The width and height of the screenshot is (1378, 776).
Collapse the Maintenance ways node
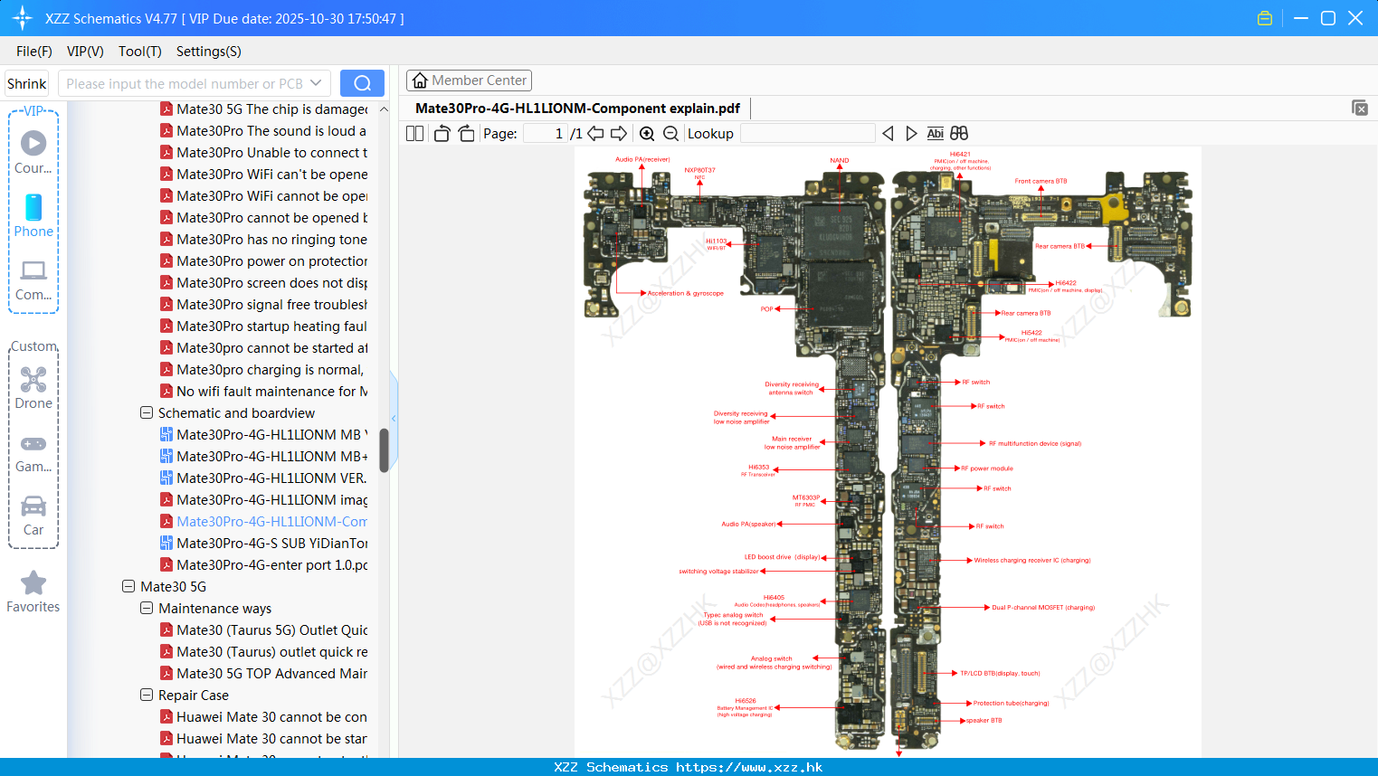(147, 608)
